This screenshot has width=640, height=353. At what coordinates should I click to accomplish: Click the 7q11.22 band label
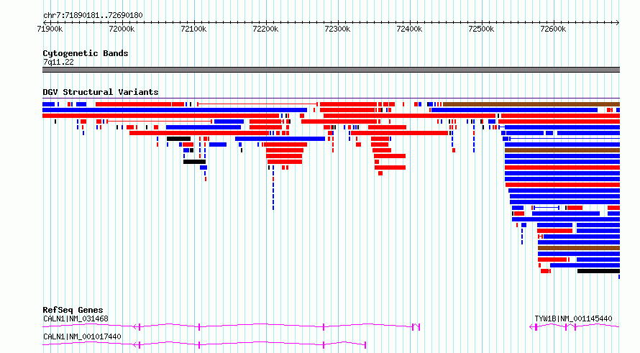click(x=58, y=62)
